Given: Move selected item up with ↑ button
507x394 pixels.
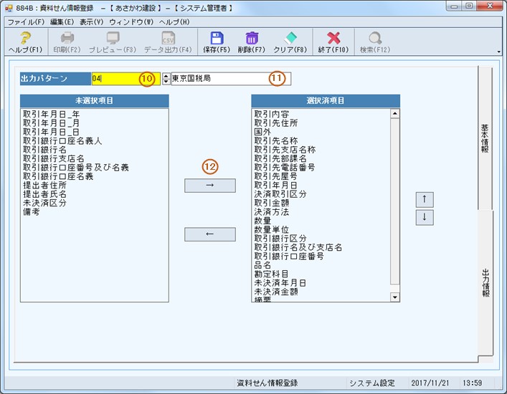Looking at the screenshot, I should point(425,199).
